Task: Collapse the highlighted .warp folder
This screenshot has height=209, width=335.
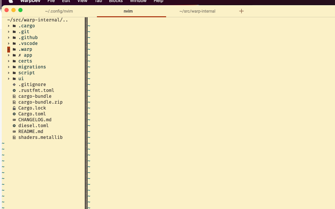Action: 8,49
